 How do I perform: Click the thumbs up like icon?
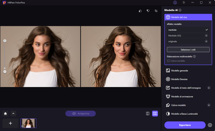(x=140, y=11)
